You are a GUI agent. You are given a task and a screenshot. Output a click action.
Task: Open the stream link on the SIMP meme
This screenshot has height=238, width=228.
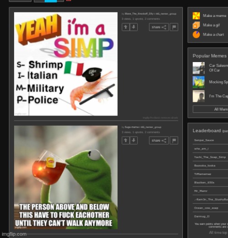[166, 14]
